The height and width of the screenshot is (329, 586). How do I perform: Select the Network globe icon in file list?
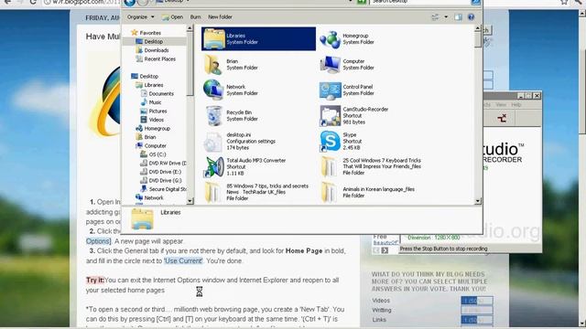pyautogui.click(x=213, y=90)
